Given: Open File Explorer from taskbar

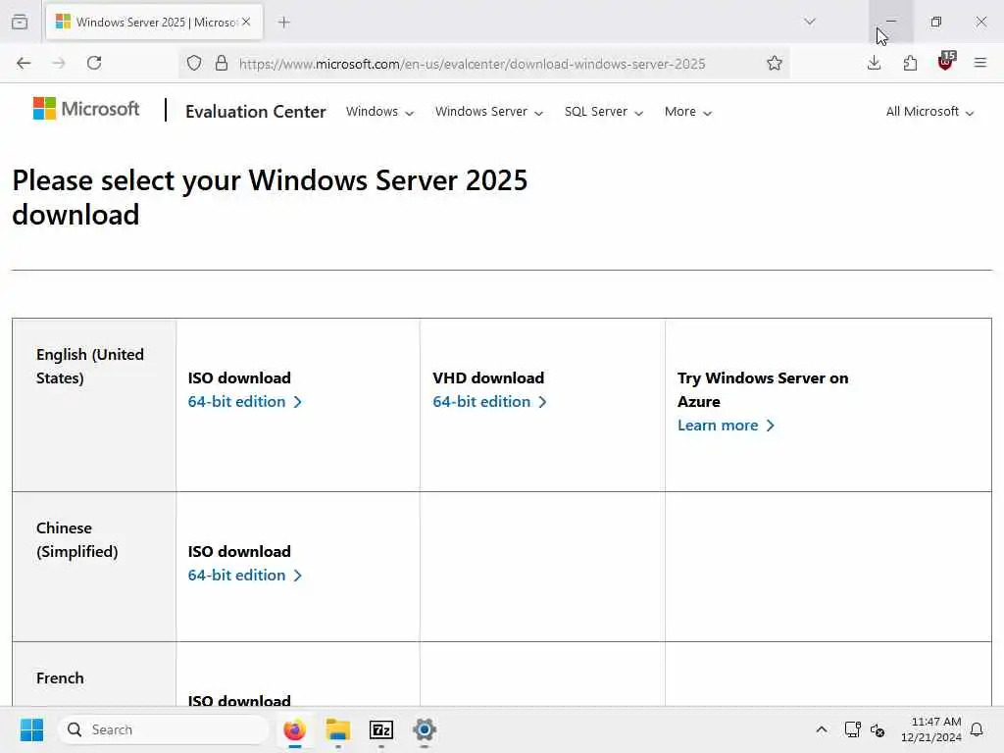Looking at the screenshot, I should coord(338,729).
